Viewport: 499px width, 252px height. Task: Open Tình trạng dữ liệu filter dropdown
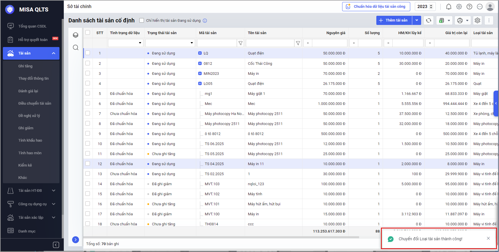[x=140, y=43]
